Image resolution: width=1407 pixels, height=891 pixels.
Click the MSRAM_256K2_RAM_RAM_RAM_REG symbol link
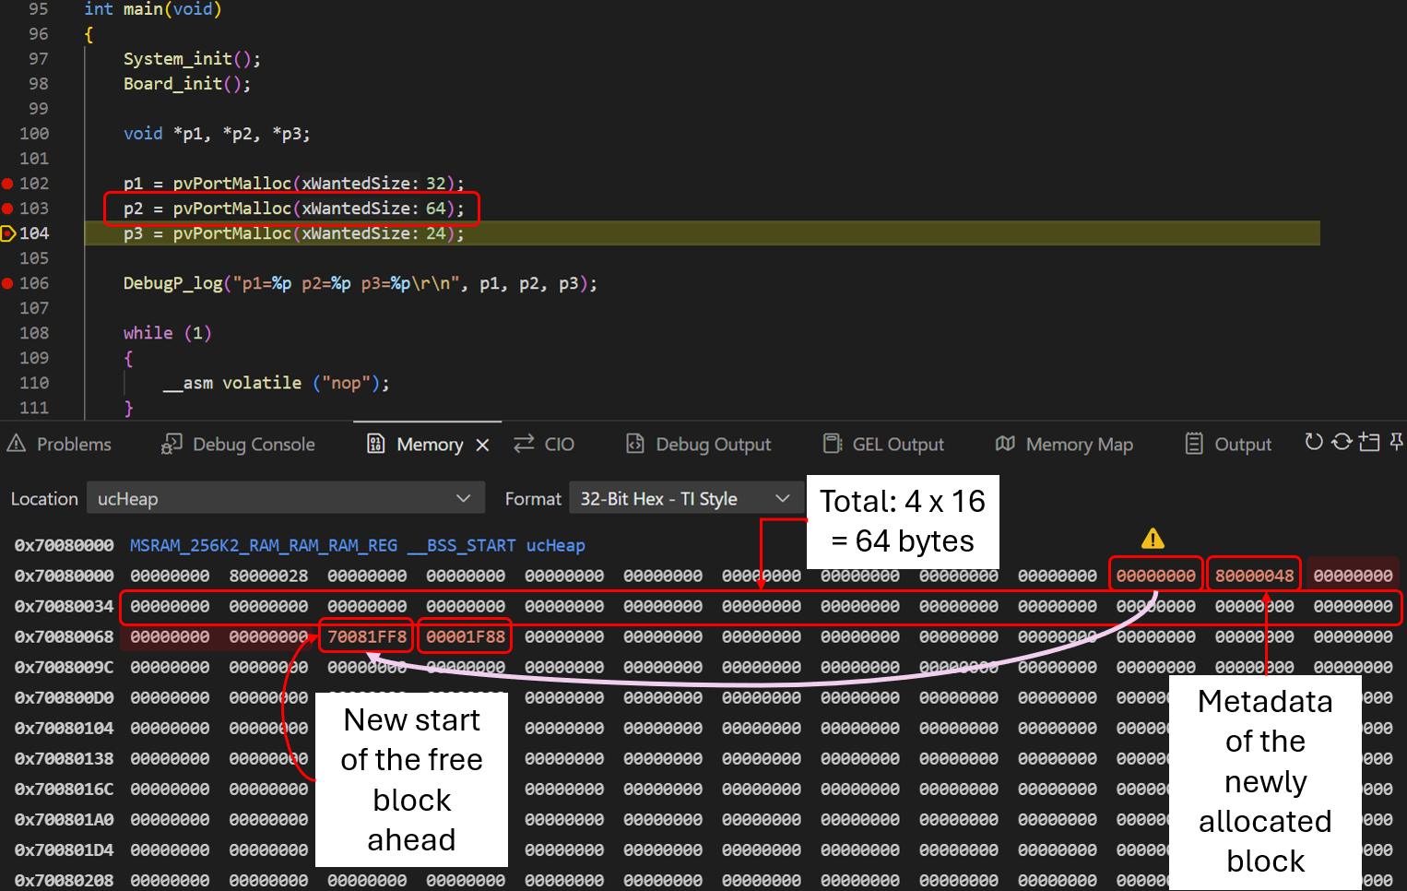click(x=263, y=546)
